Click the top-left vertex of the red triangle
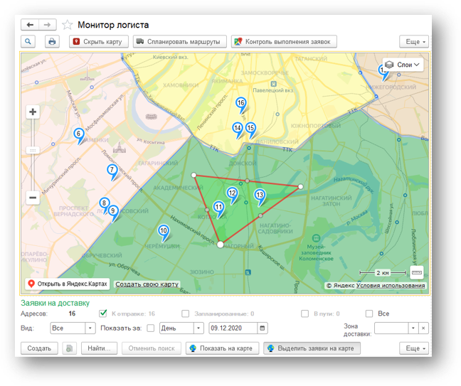461x386 pixels. tap(194, 175)
